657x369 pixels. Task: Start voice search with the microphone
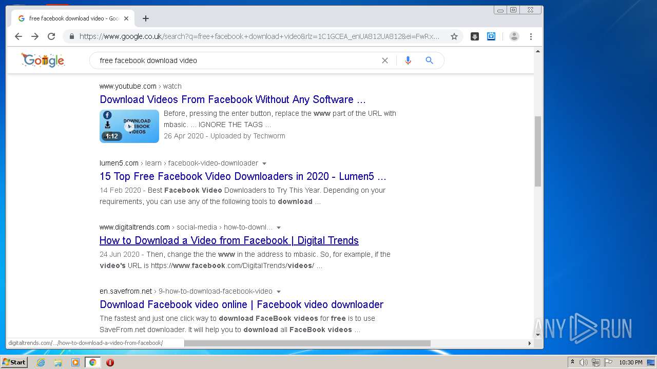pyautogui.click(x=408, y=60)
